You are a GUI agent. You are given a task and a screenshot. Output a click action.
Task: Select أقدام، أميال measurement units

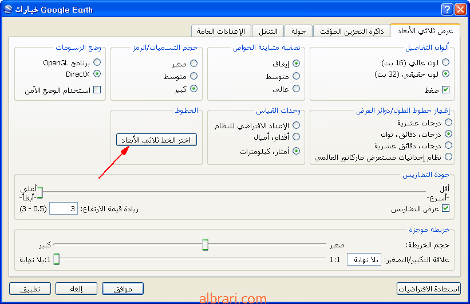296,137
